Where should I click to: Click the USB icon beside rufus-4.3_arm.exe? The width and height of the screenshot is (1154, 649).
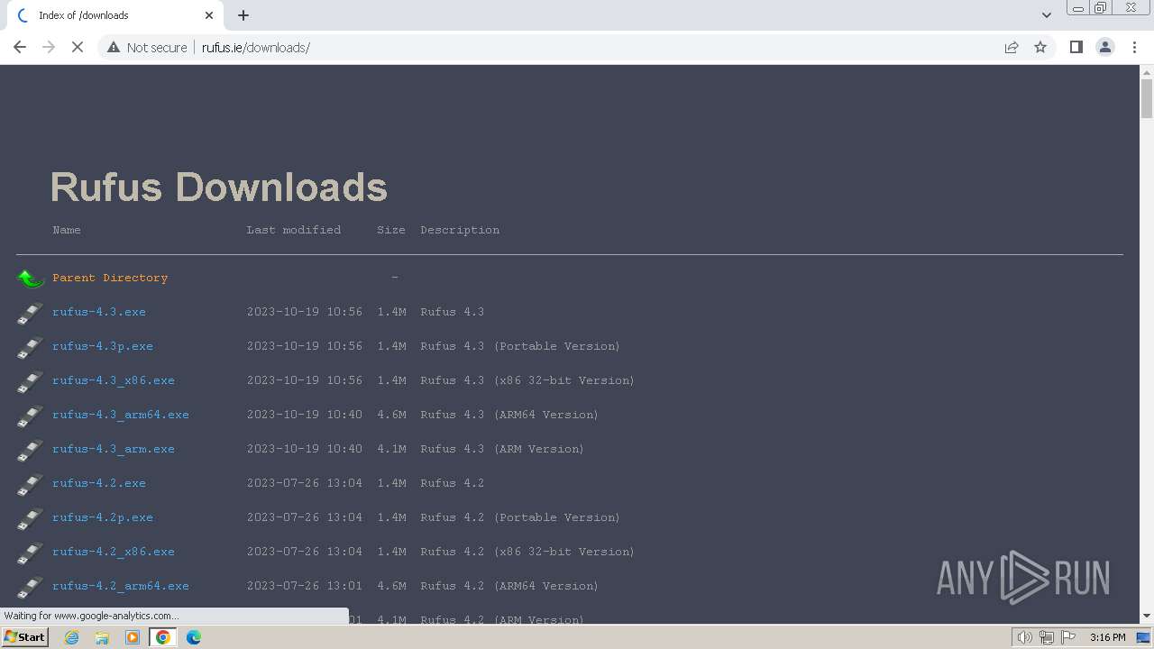(x=30, y=450)
